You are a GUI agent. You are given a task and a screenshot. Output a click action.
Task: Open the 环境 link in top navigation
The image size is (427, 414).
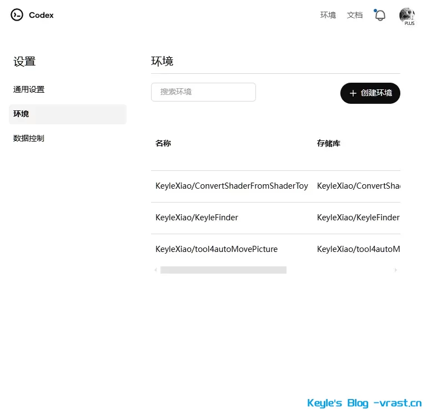(x=328, y=15)
